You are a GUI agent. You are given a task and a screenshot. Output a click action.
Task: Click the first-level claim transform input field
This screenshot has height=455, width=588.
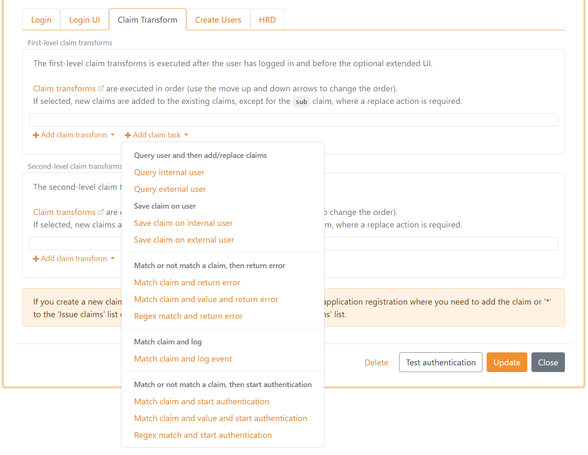(293, 119)
